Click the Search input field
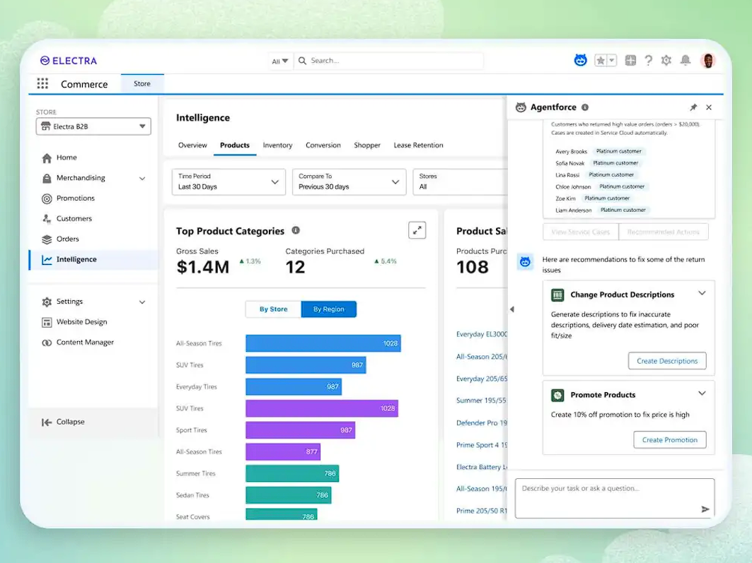752x563 pixels. click(389, 61)
